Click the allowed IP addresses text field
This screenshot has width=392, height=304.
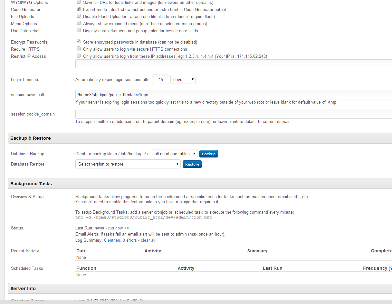(233, 64)
